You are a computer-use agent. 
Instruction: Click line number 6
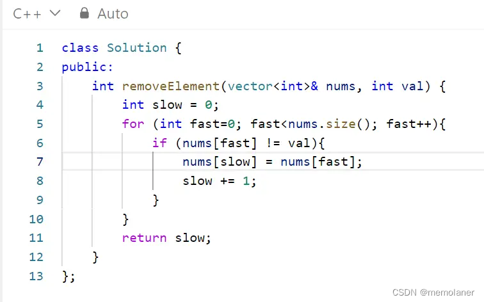tap(40, 143)
